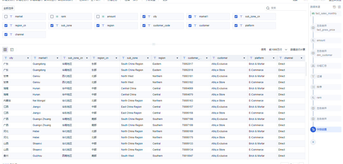Open the customer_code column dropdown arrow
Viewport: 343px width, 164px height.
tap(207, 58)
